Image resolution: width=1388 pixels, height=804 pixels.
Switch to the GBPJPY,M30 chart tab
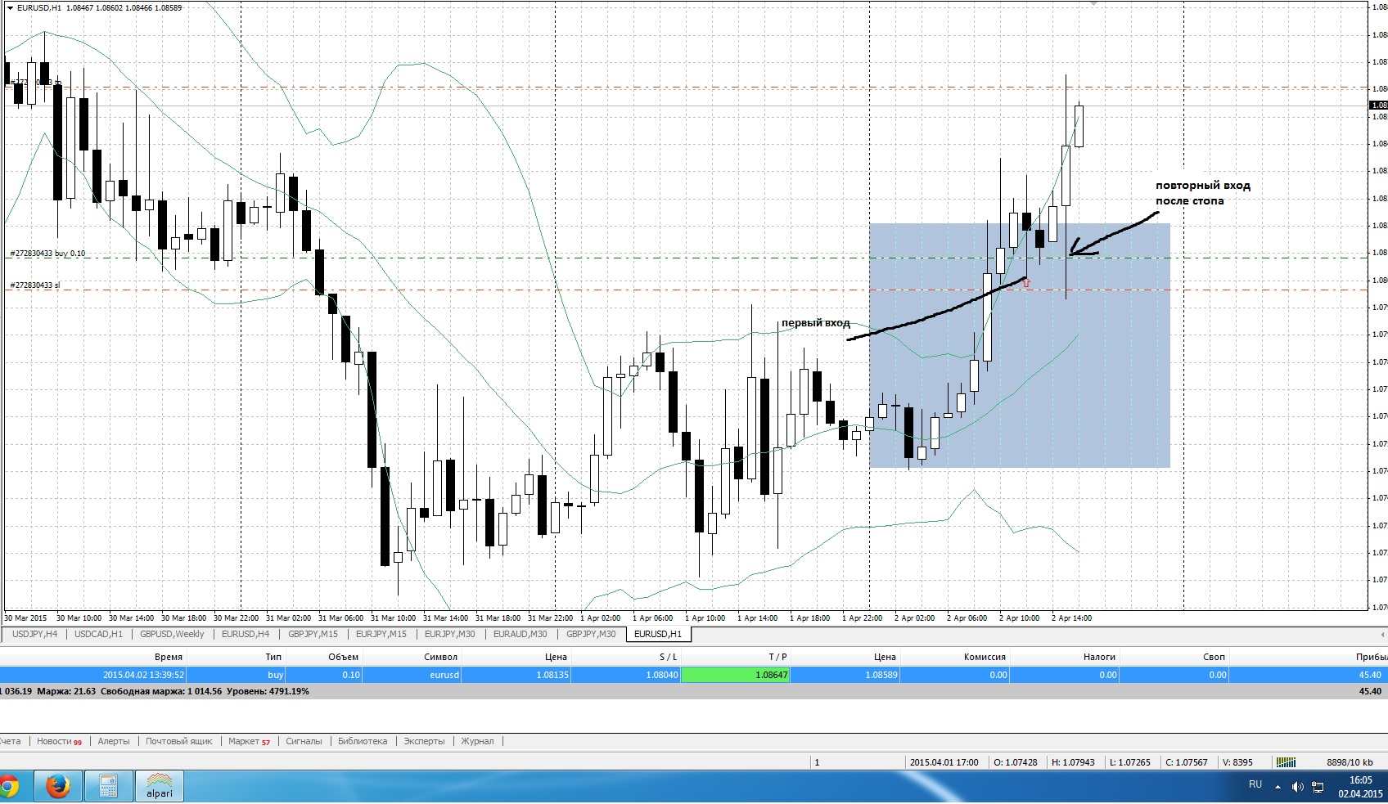[591, 634]
